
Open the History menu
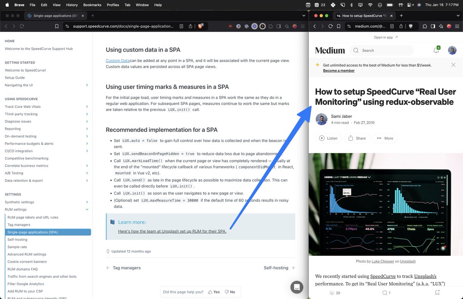point(72,5)
